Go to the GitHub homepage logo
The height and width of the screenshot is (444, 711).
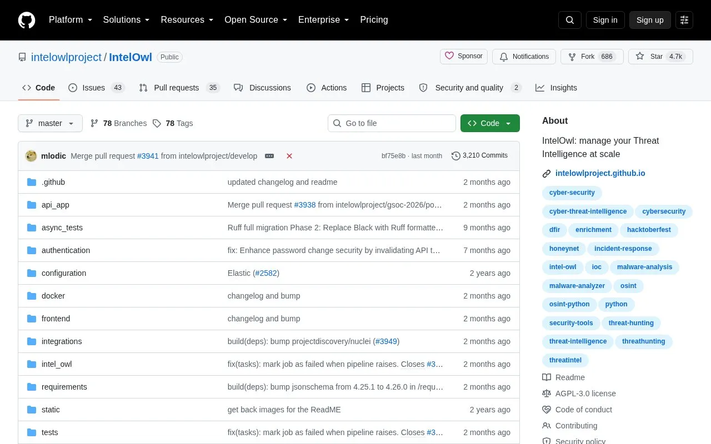click(27, 20)
